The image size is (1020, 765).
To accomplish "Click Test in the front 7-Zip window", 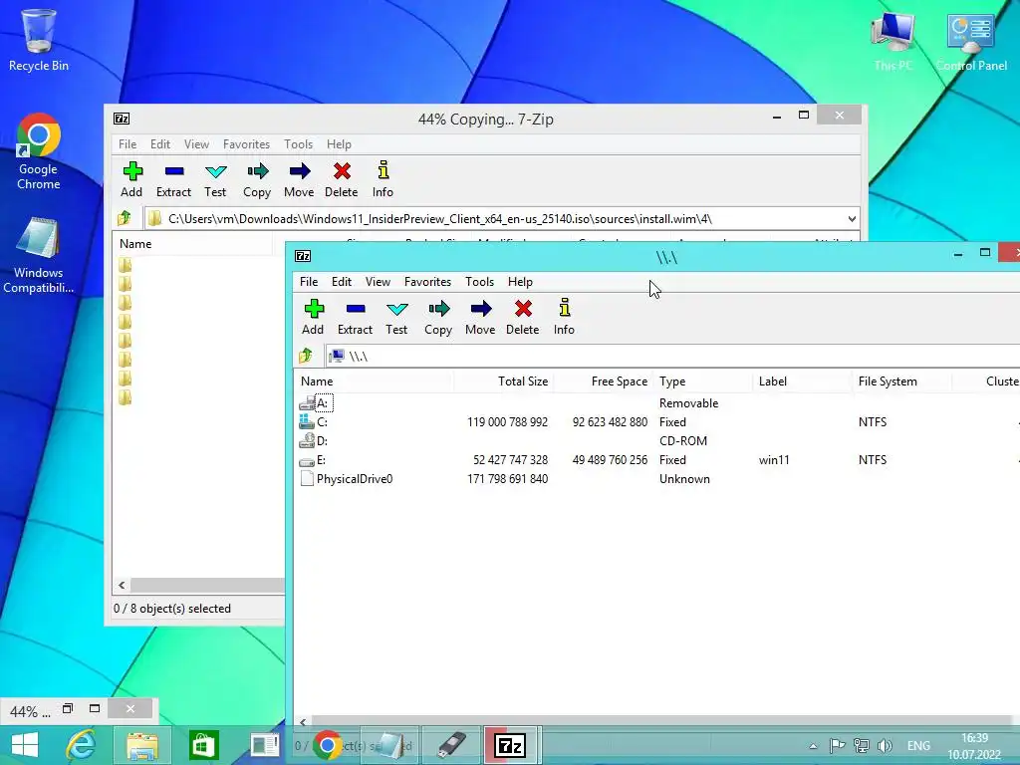I will (396, 317).
